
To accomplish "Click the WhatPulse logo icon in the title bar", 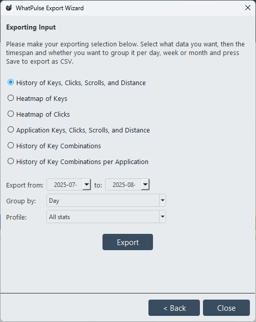I will click(9, 8).
